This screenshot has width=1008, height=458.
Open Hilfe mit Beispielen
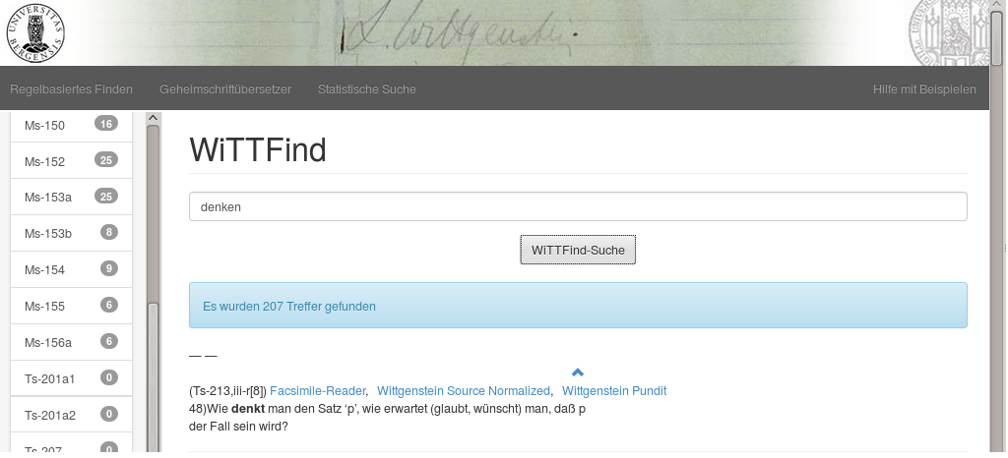(x=924, y=89)
